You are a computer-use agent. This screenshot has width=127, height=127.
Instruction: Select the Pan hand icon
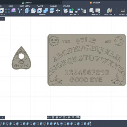57,117
